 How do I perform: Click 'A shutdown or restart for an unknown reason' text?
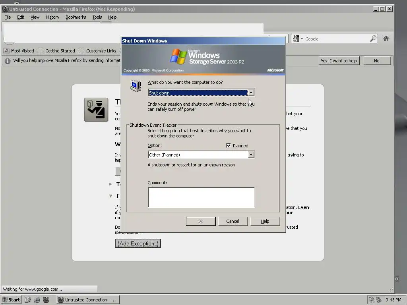191,165
